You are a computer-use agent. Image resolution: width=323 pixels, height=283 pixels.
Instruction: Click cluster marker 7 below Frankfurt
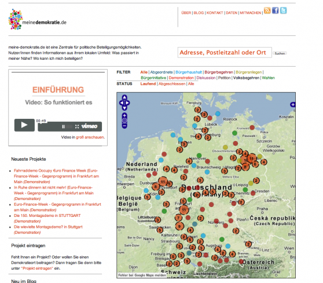point(178,217)
